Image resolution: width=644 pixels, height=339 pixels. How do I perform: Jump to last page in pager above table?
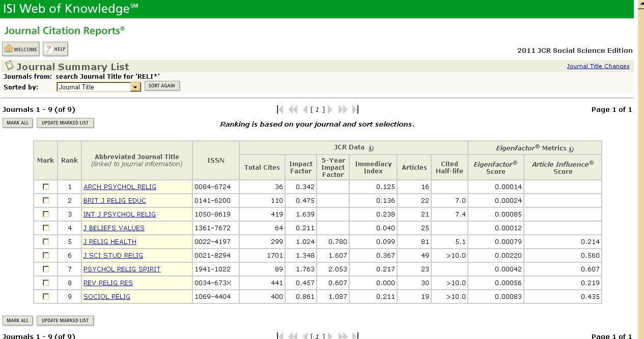point(355,109)
